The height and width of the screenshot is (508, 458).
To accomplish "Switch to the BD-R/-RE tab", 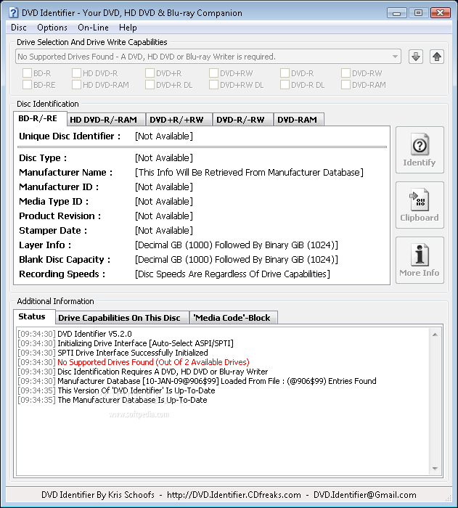I will point(40,118).
